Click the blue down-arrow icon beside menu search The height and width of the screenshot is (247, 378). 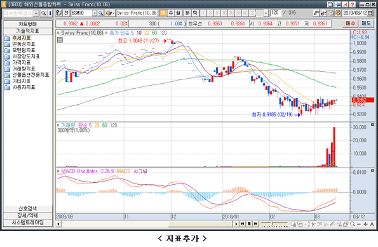tap(50, 13)
